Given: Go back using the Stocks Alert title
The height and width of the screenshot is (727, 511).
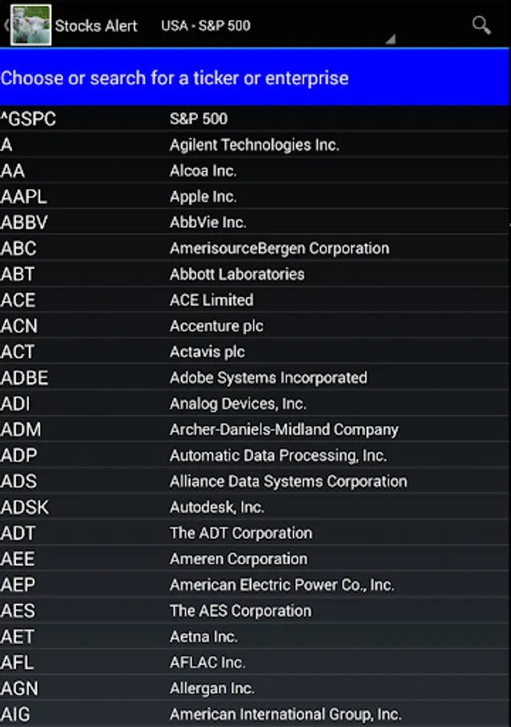Looking at the screenshot, I should point(96,26).
